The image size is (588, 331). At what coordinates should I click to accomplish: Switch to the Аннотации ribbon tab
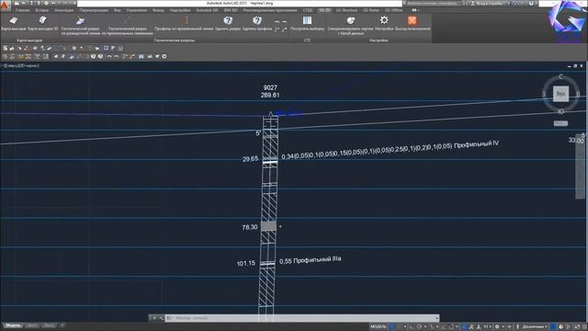click(63, 10)
